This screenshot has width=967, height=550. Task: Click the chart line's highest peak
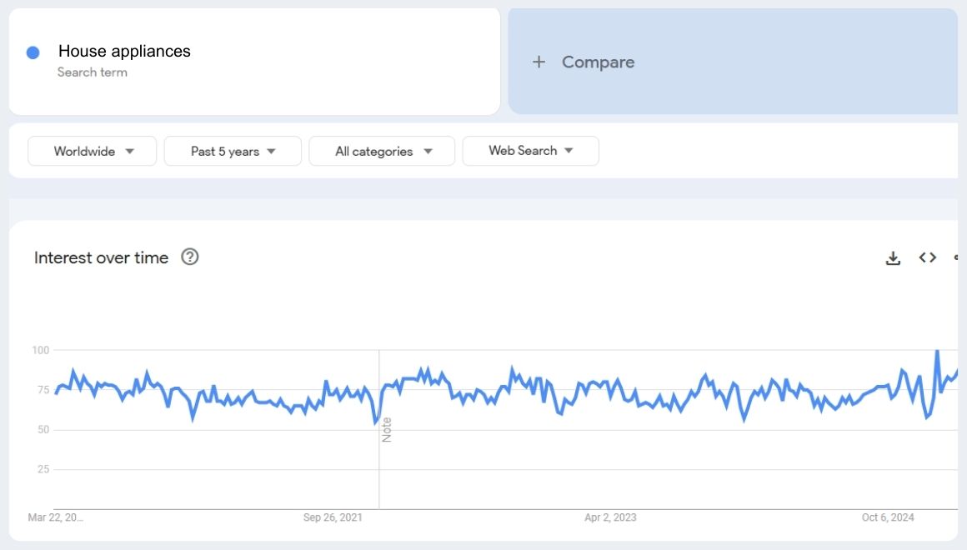[938, 352]
